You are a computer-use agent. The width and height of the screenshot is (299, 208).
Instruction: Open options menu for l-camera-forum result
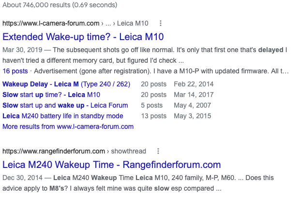coord(161,23)
